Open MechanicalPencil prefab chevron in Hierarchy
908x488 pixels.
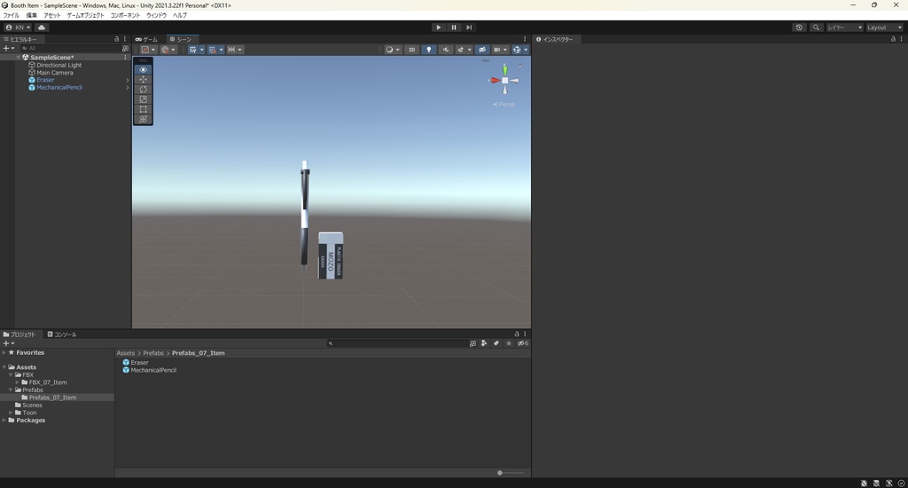click(128, 88)
